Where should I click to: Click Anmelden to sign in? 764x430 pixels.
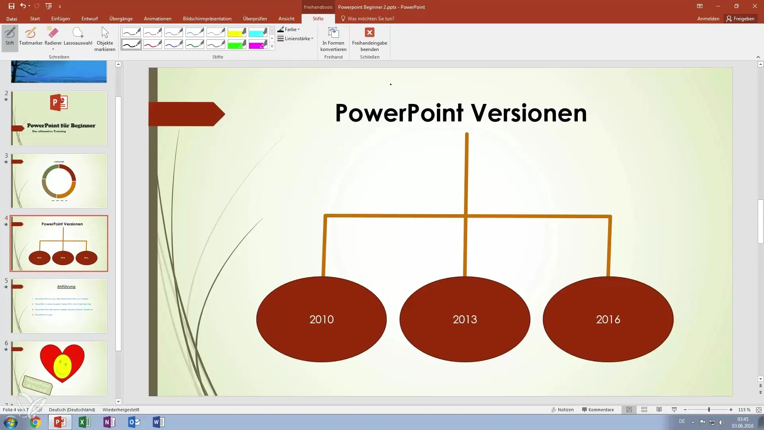click(708, 19)
